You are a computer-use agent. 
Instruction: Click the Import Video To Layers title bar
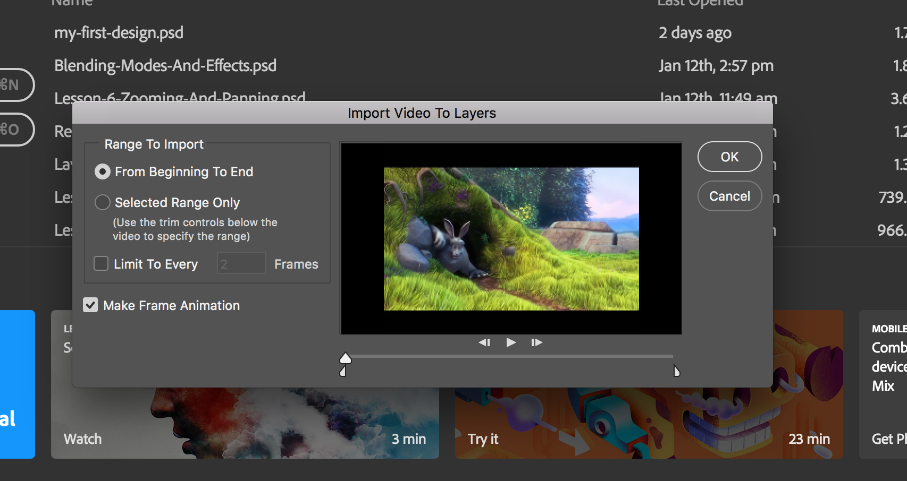point(422,113)
